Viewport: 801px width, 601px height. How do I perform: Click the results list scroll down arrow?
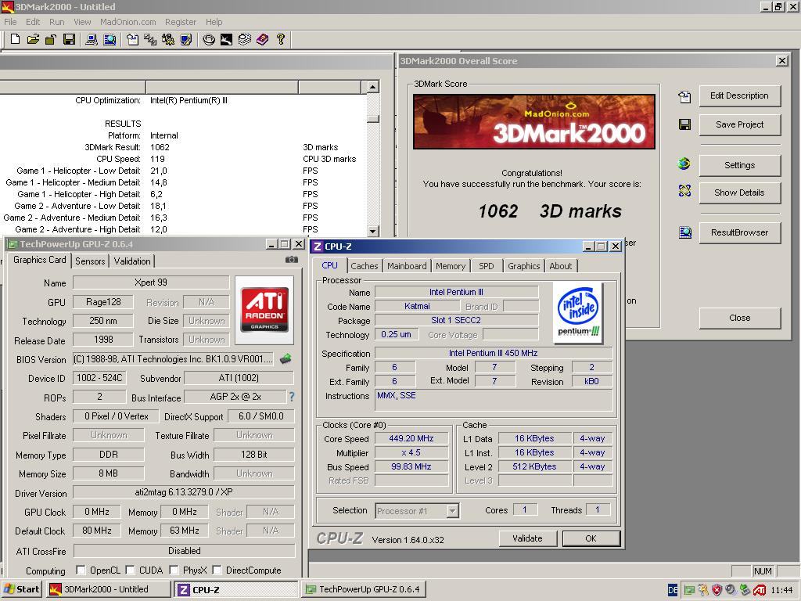pyautogui.click(x=373, y=231)
